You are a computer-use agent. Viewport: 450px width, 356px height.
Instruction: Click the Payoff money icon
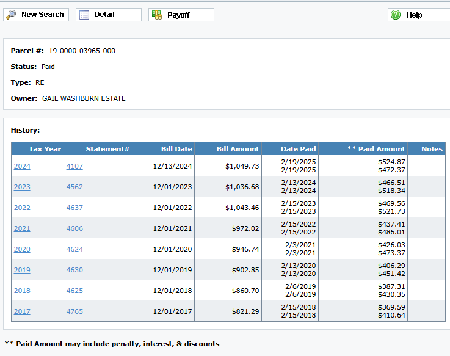click(x=157, y=15)
